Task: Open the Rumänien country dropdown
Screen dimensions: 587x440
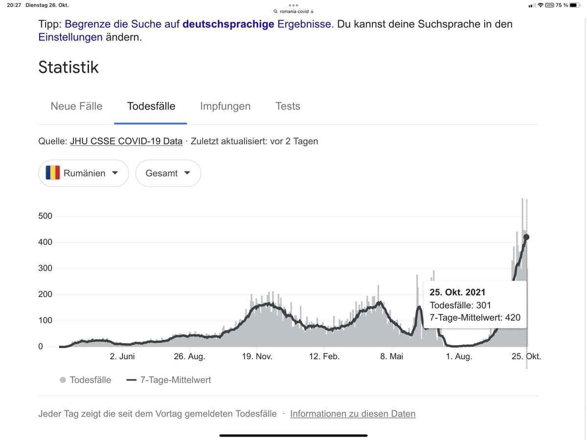Action: pos(84,173)
